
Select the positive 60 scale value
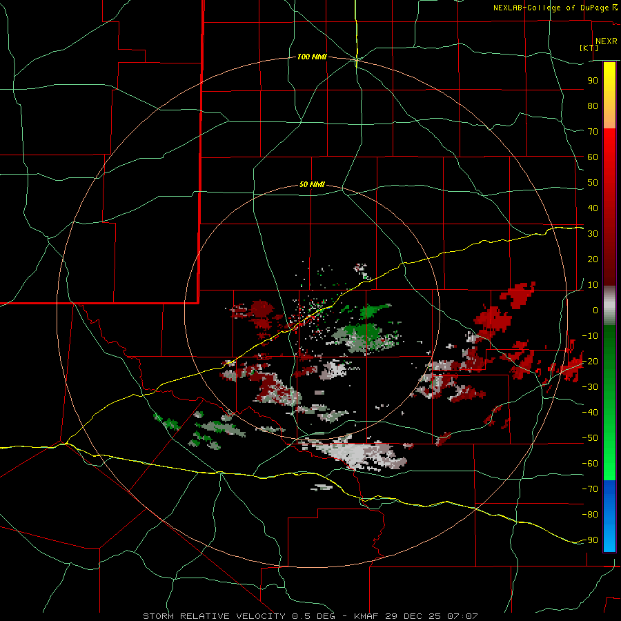click(593, 157)
